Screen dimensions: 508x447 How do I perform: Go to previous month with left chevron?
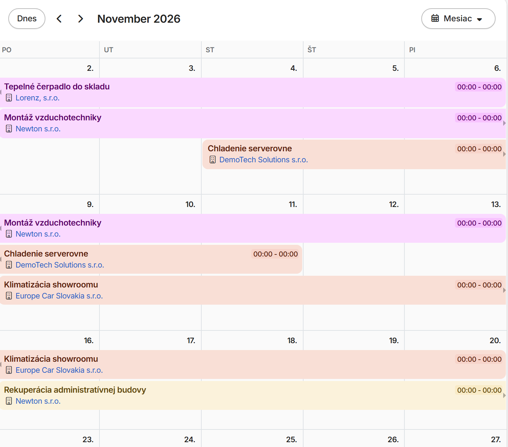tap(59, 19)
